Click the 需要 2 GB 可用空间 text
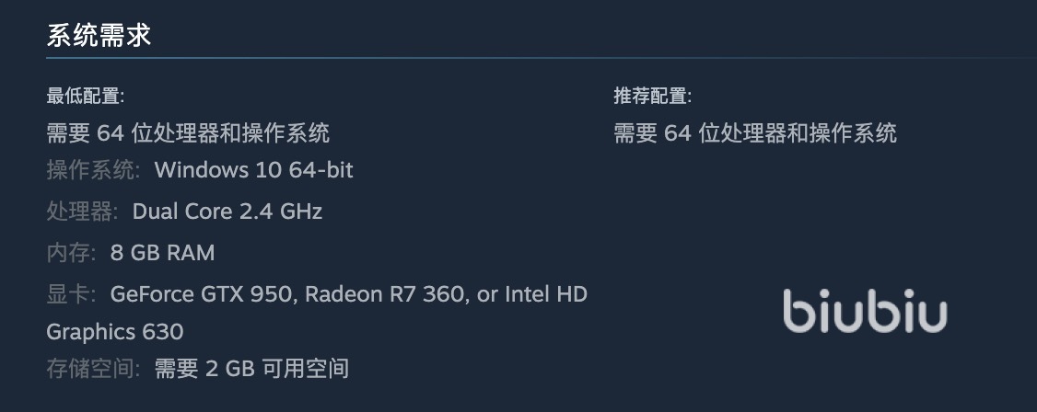This screenshot has width=1037, height=412. click(x=251, y=370)
